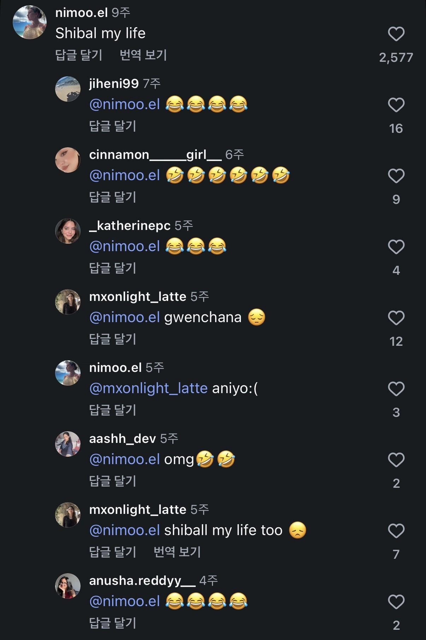Like the "gwenchana" reply by mxonlight_latte
426x640 pixels.
click(x=396, y=318)
